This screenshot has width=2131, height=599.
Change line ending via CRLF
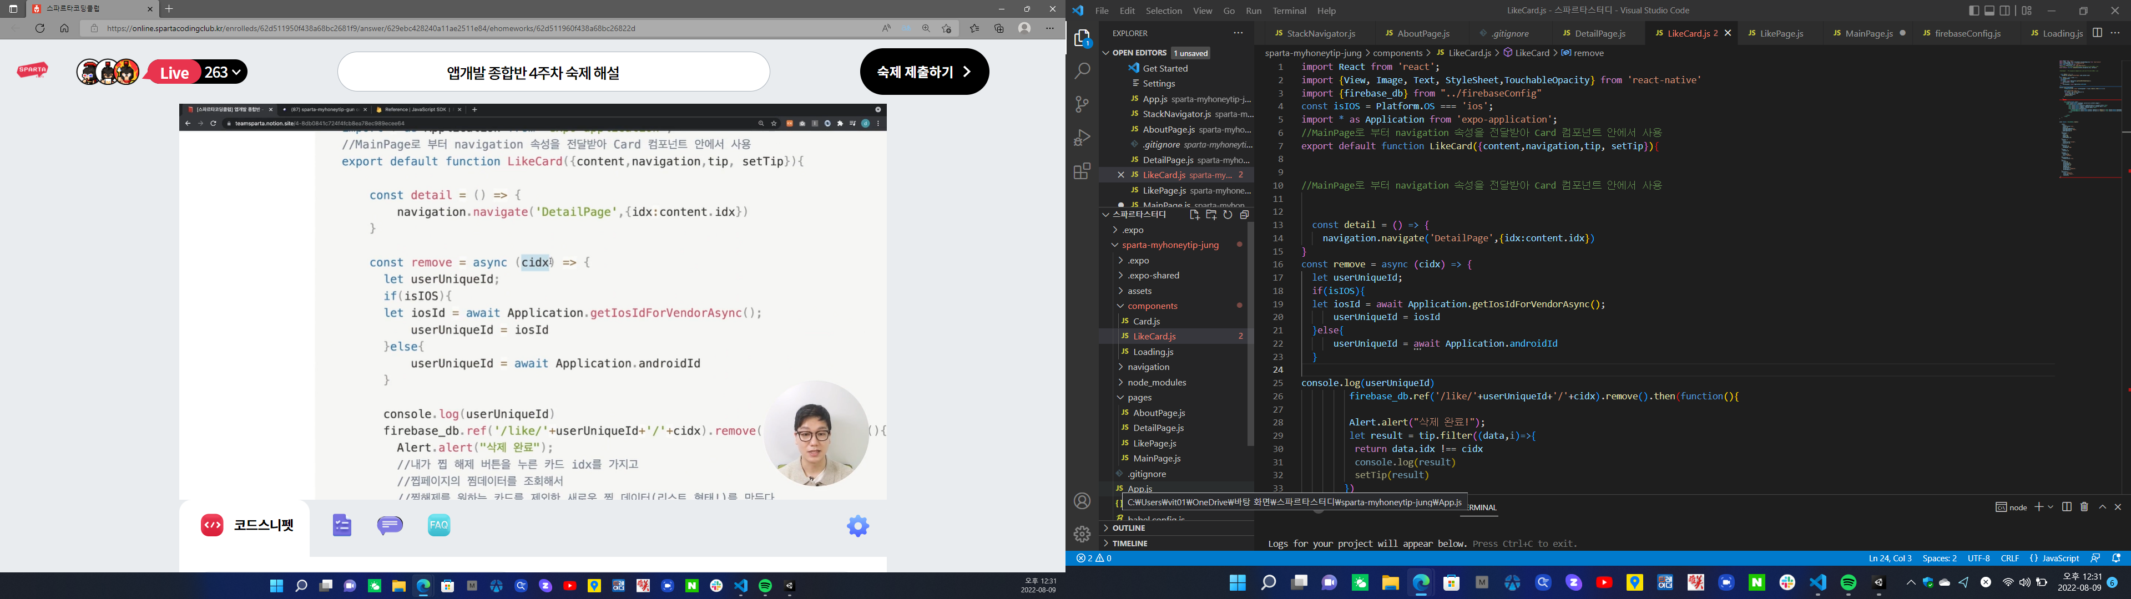click(2009, 559)
